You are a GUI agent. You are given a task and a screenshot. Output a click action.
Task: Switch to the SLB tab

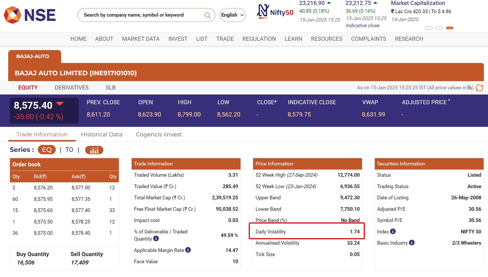point(111,88)
